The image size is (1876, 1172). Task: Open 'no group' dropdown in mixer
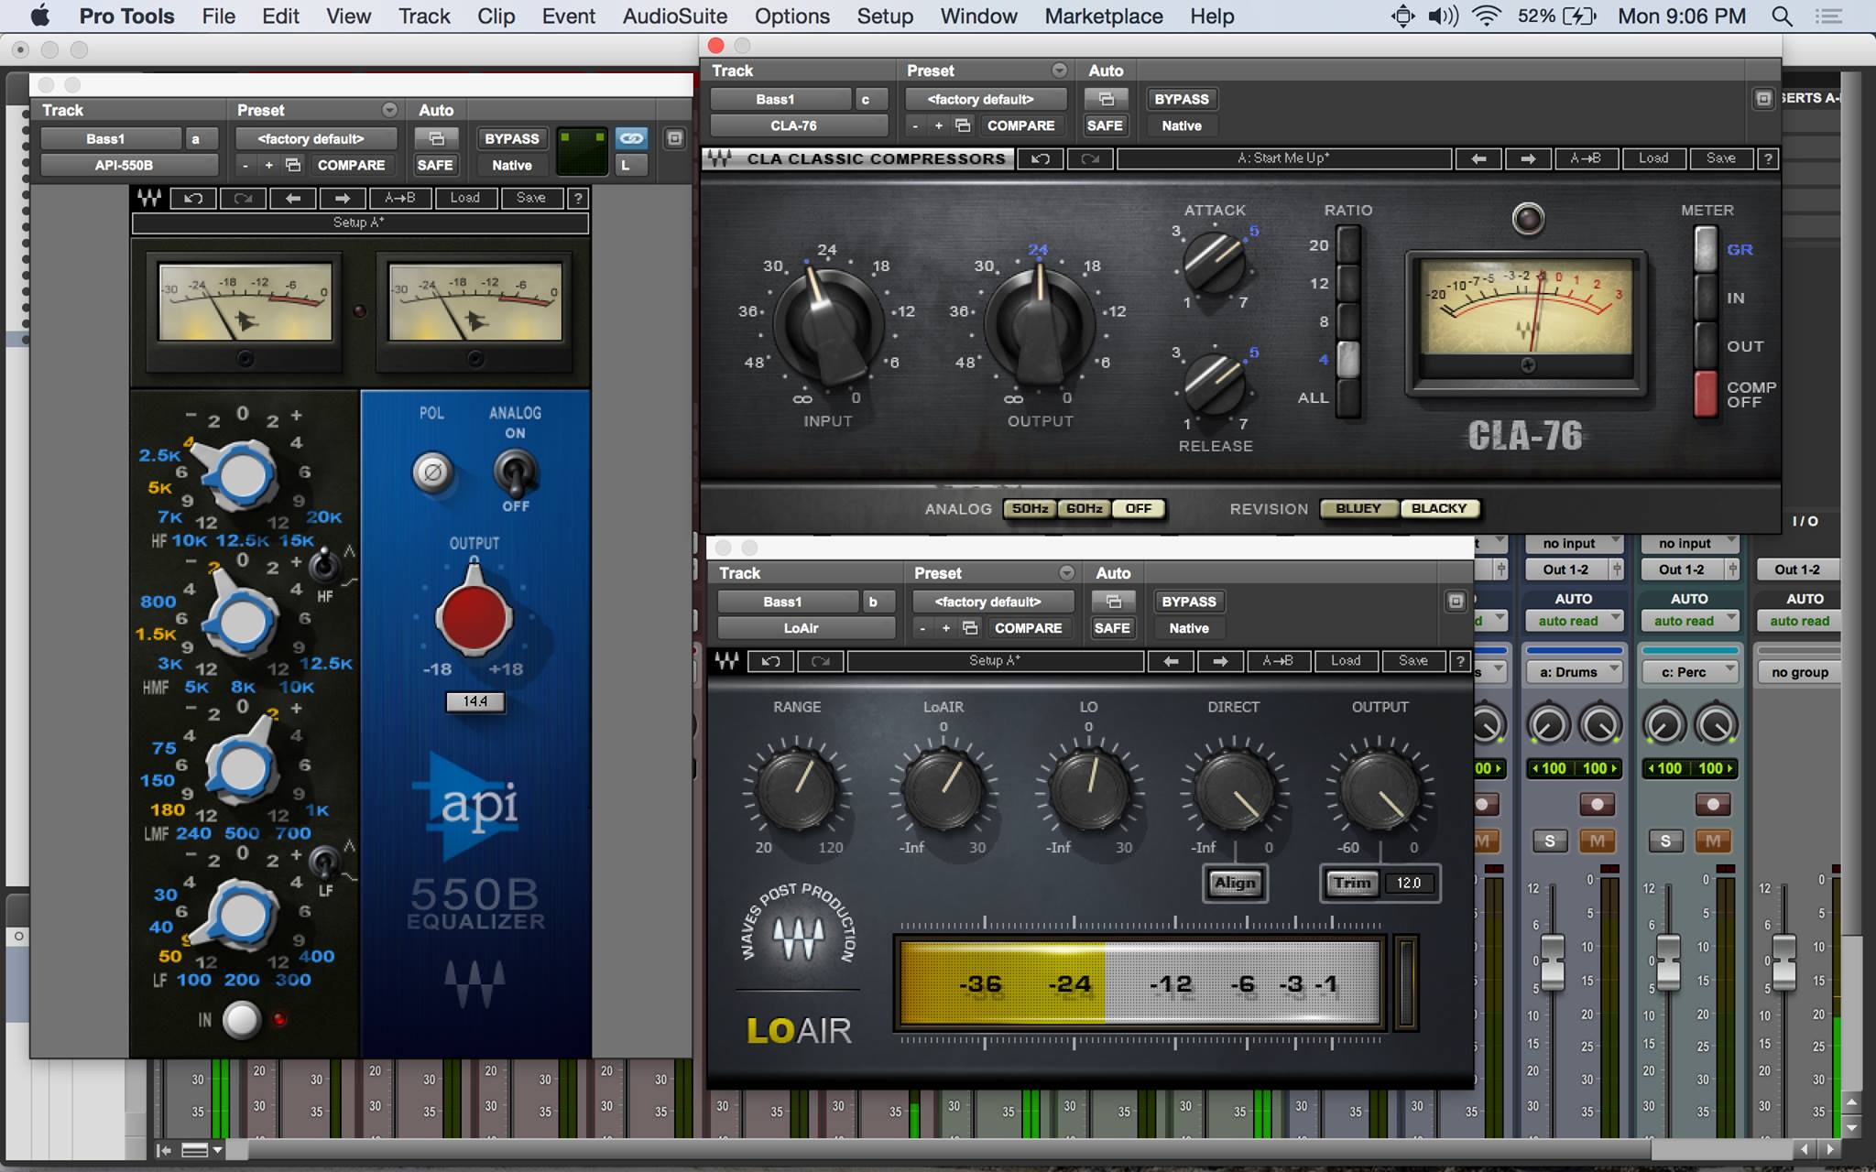click(1799, 672)
